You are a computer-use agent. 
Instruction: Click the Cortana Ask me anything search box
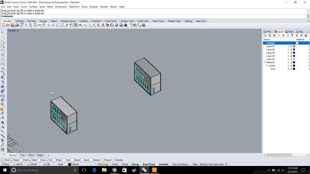tap(44, 170)
